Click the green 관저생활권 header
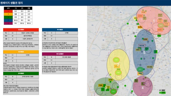This screenshot has width=171, height=96. [21, 74]
